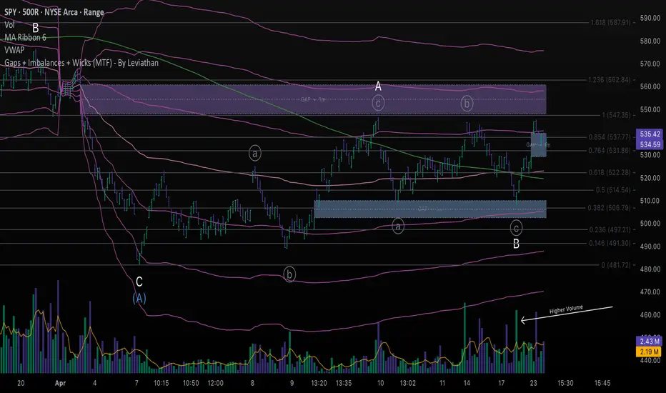Click the 535.42 current price label
Screen dimensions: 666x393
[x=650, y=134]
